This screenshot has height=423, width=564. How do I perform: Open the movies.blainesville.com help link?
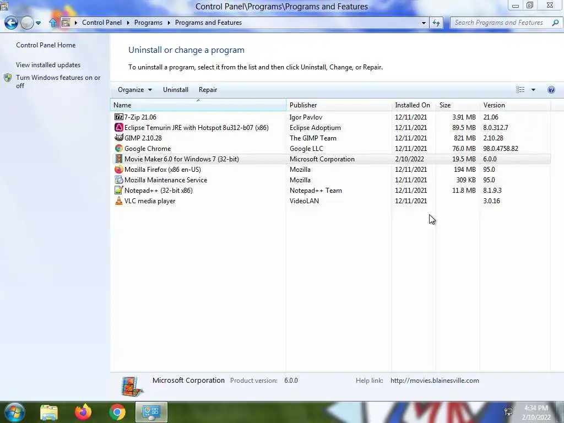(x=435, y=381)
